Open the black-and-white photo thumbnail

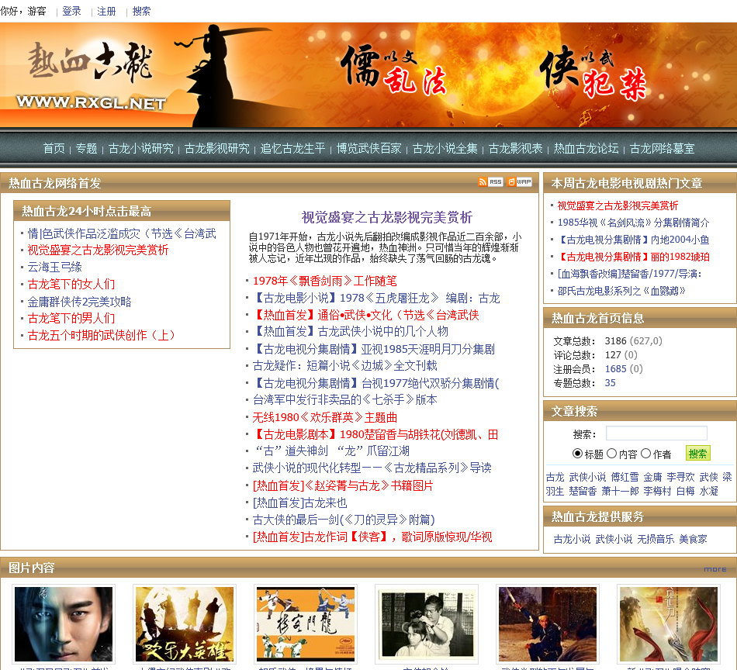427,624
